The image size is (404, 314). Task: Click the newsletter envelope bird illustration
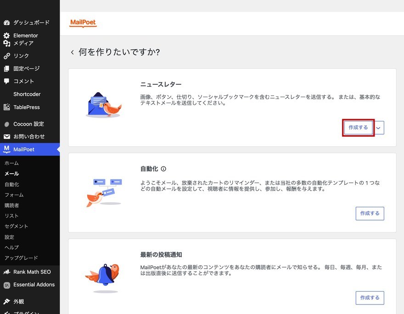pos(104,105)
